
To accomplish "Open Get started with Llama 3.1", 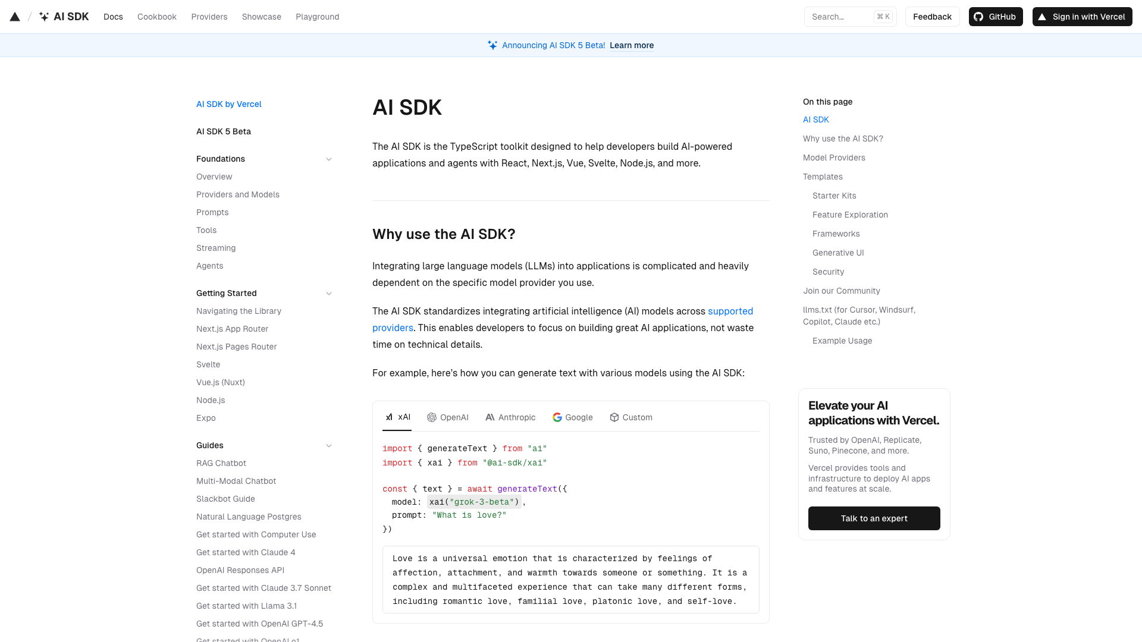I will point(246,606).
